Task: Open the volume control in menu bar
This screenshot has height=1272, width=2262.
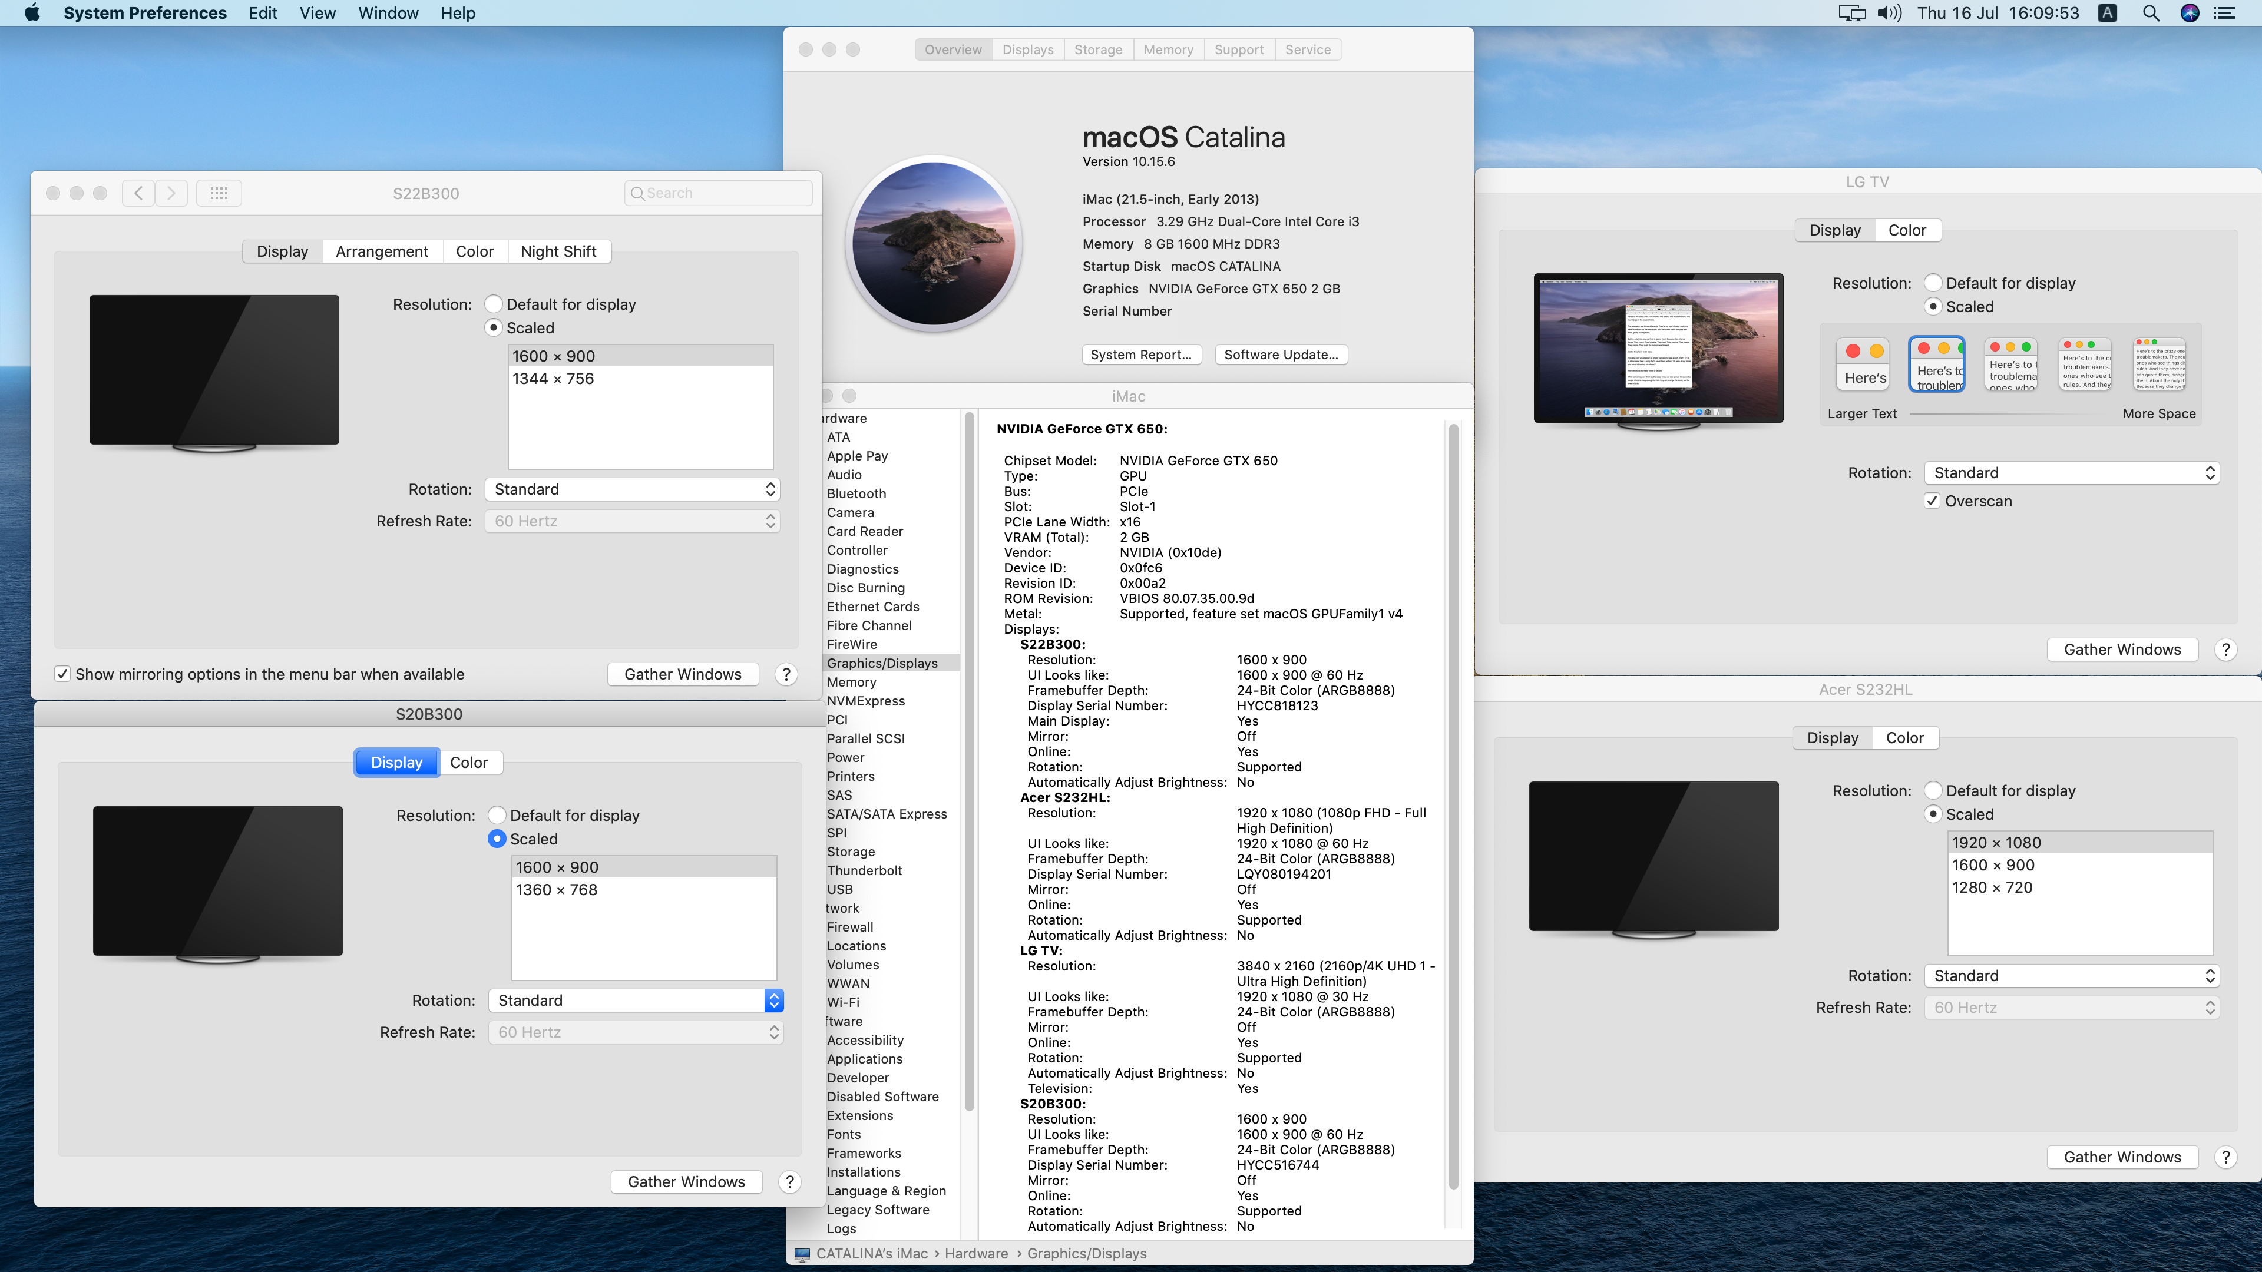Action: pyautogui.click(x=1889, y=13)
